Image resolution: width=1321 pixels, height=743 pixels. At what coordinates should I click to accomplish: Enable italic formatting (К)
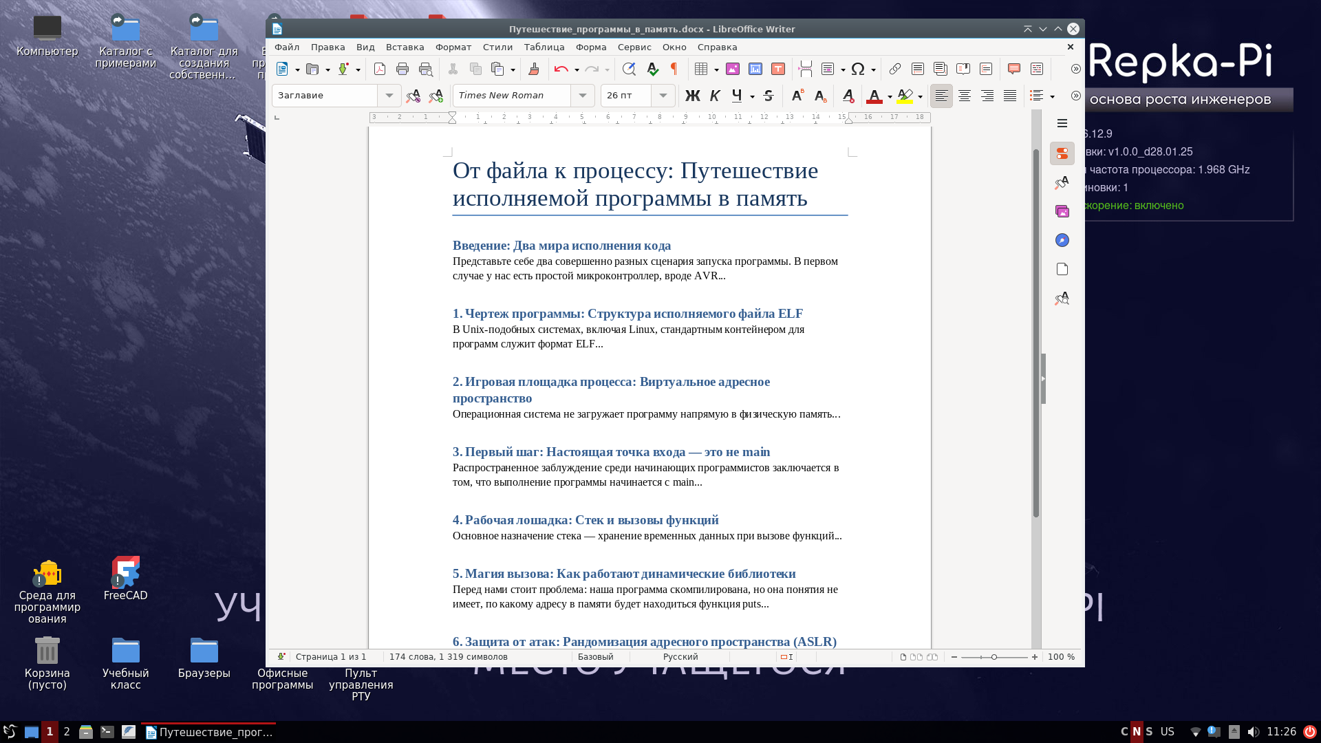click(713, 96)
